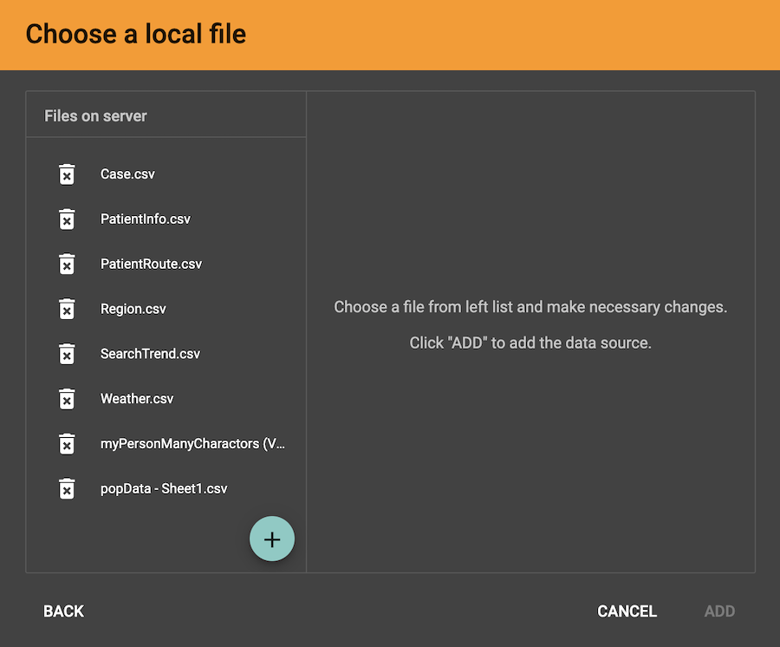Delete the Case.csv file using its trash icon
This screenshot has width=780, height=647.
pyautogui.click(x=67, y=174)
